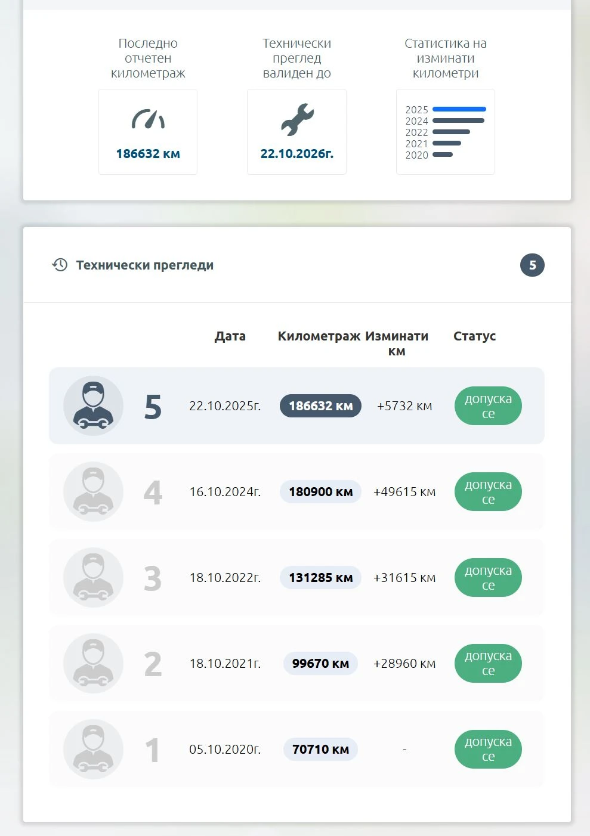Screen dimensions: 590x836
Task: Click the 22.10.2026г. validity date
Action: [x=297, y=154]
